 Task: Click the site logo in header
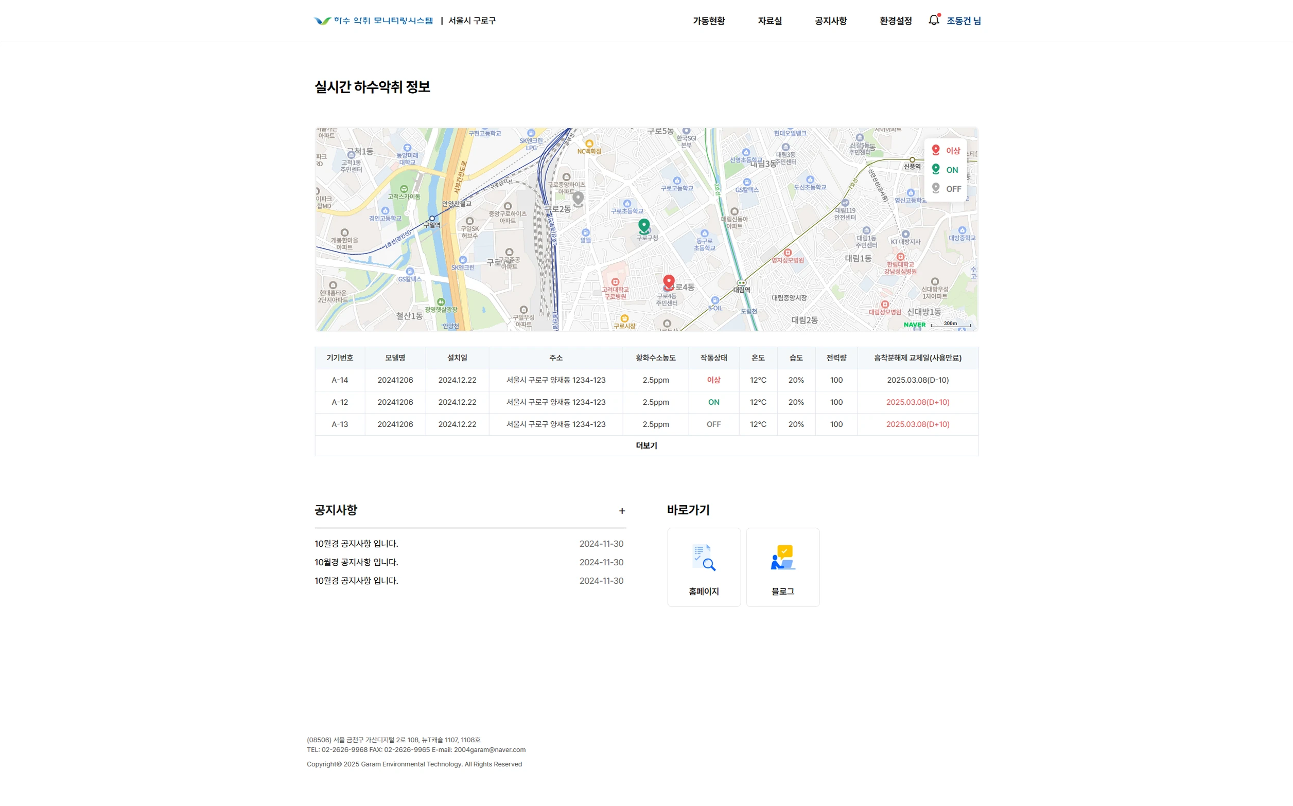373,21
